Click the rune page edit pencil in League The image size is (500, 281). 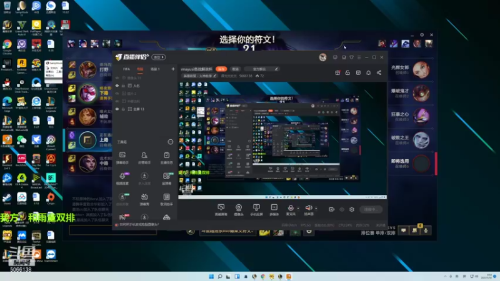click(191, 232)
